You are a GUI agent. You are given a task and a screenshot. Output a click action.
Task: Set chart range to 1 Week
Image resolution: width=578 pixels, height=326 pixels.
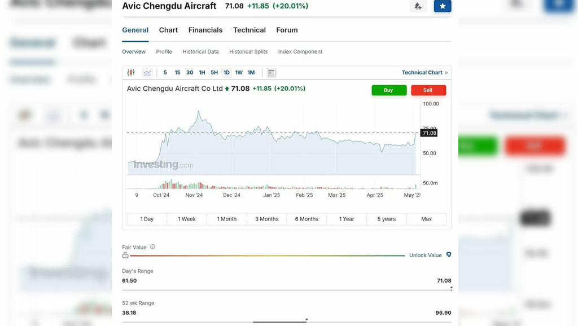[187, 219]
